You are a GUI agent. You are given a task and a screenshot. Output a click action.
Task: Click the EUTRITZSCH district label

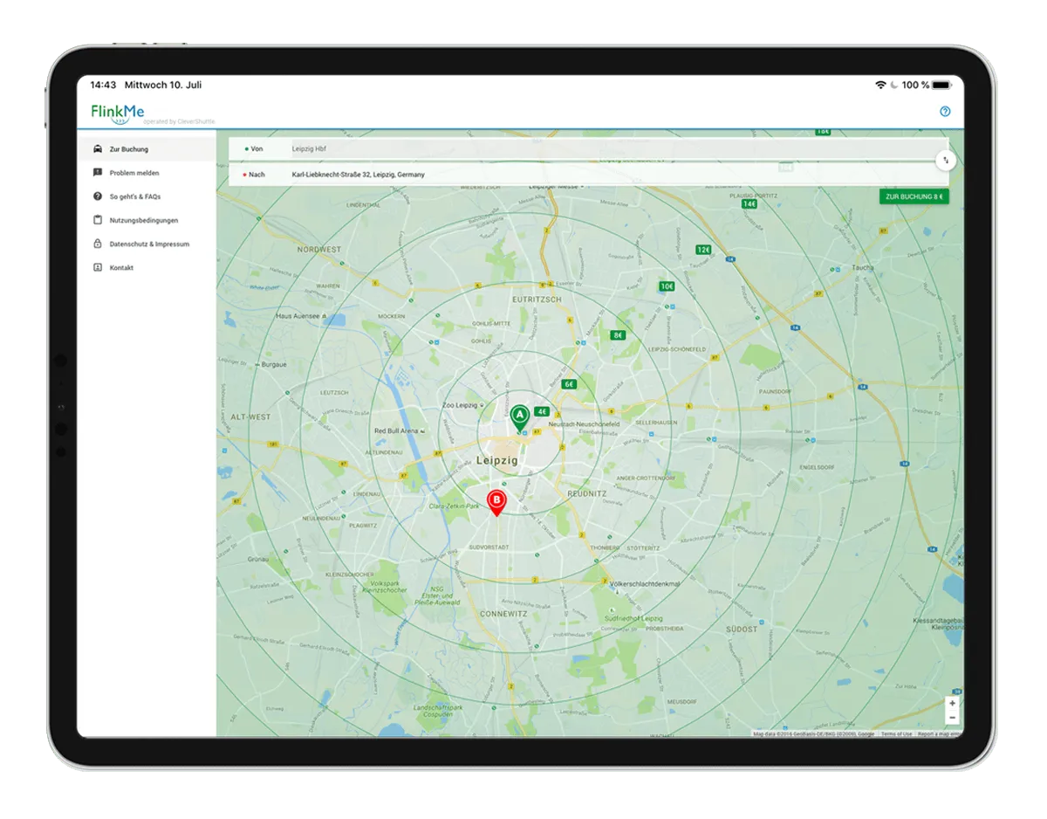point(537,299)
